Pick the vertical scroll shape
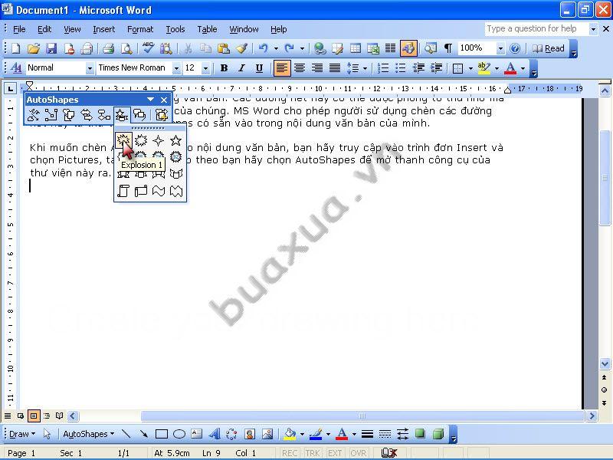613x460 pixels. pos(123,191)
